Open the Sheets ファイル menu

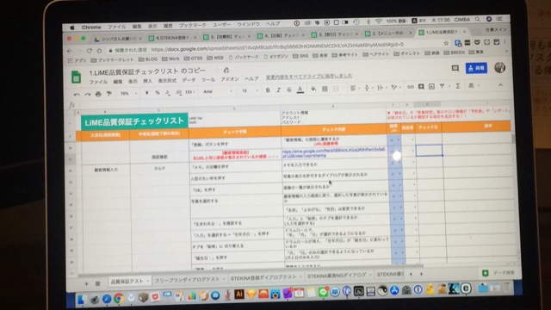click(98, 83)
